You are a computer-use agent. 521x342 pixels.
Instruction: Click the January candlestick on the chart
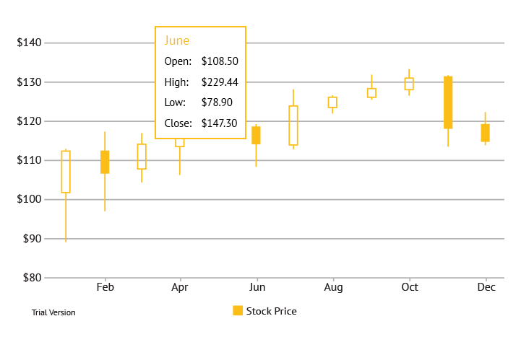tap(66, 172)
